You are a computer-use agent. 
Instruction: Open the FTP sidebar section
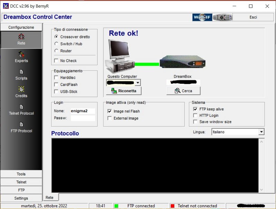[x=21, y=190]
